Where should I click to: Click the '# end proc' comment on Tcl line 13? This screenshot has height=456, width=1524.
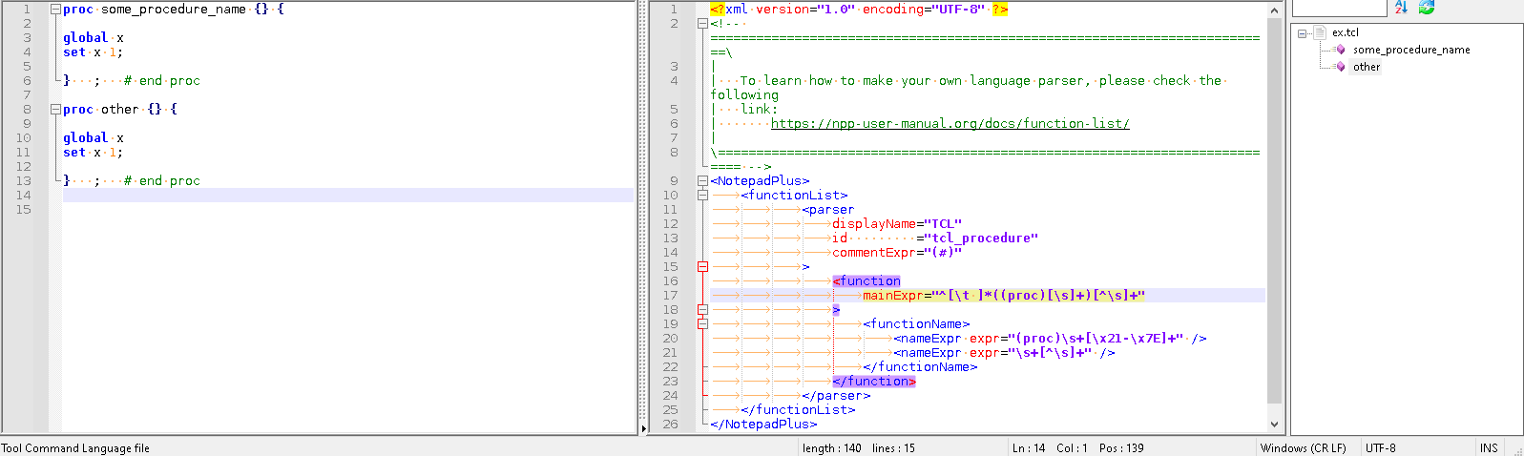point(162,181)
